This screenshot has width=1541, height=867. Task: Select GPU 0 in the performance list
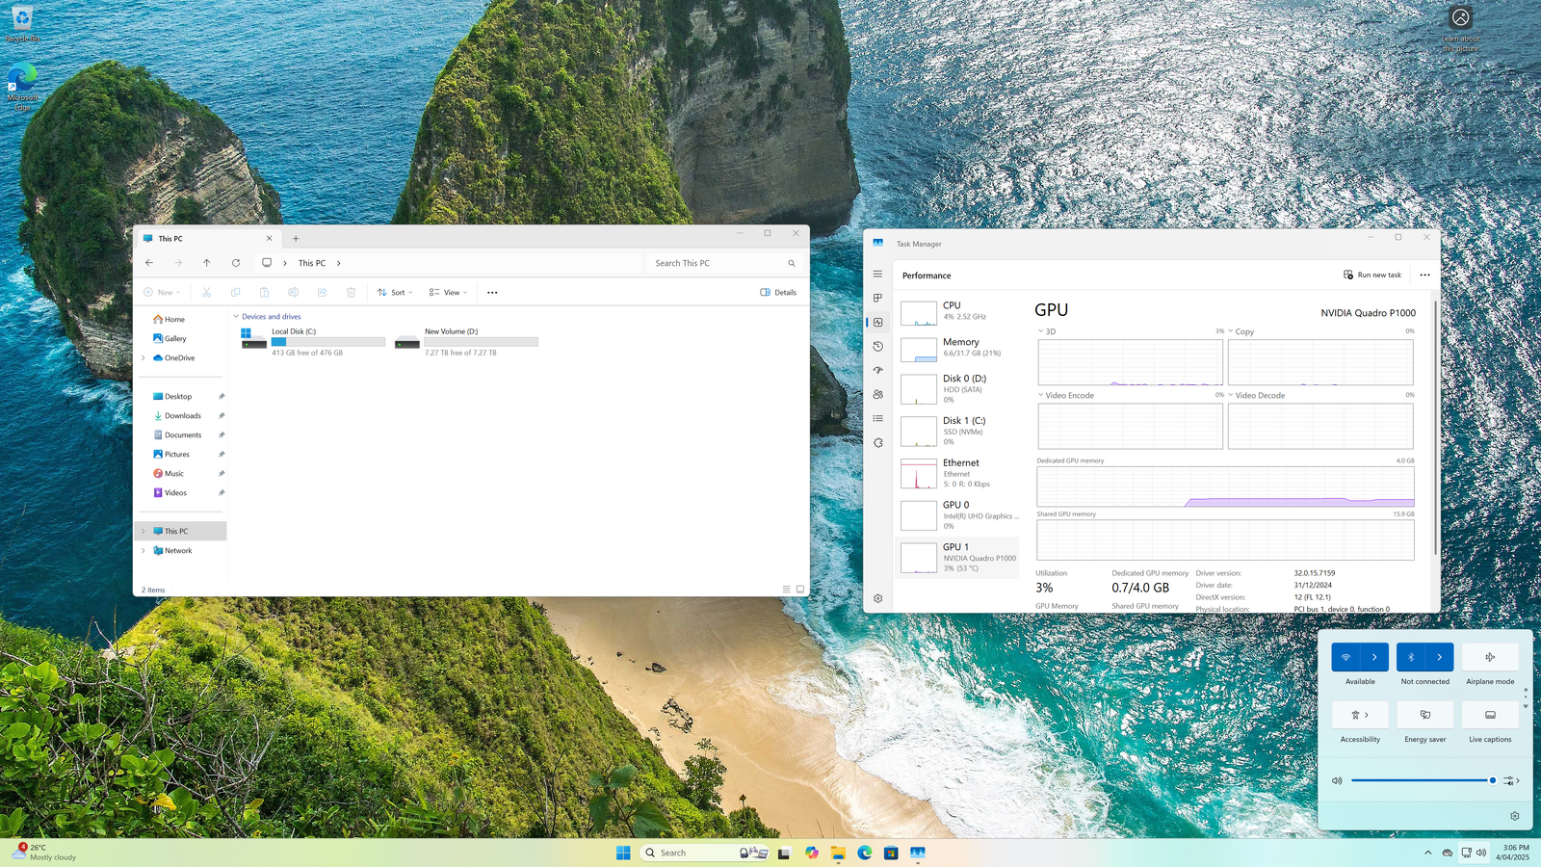click(x=958, y=514)
